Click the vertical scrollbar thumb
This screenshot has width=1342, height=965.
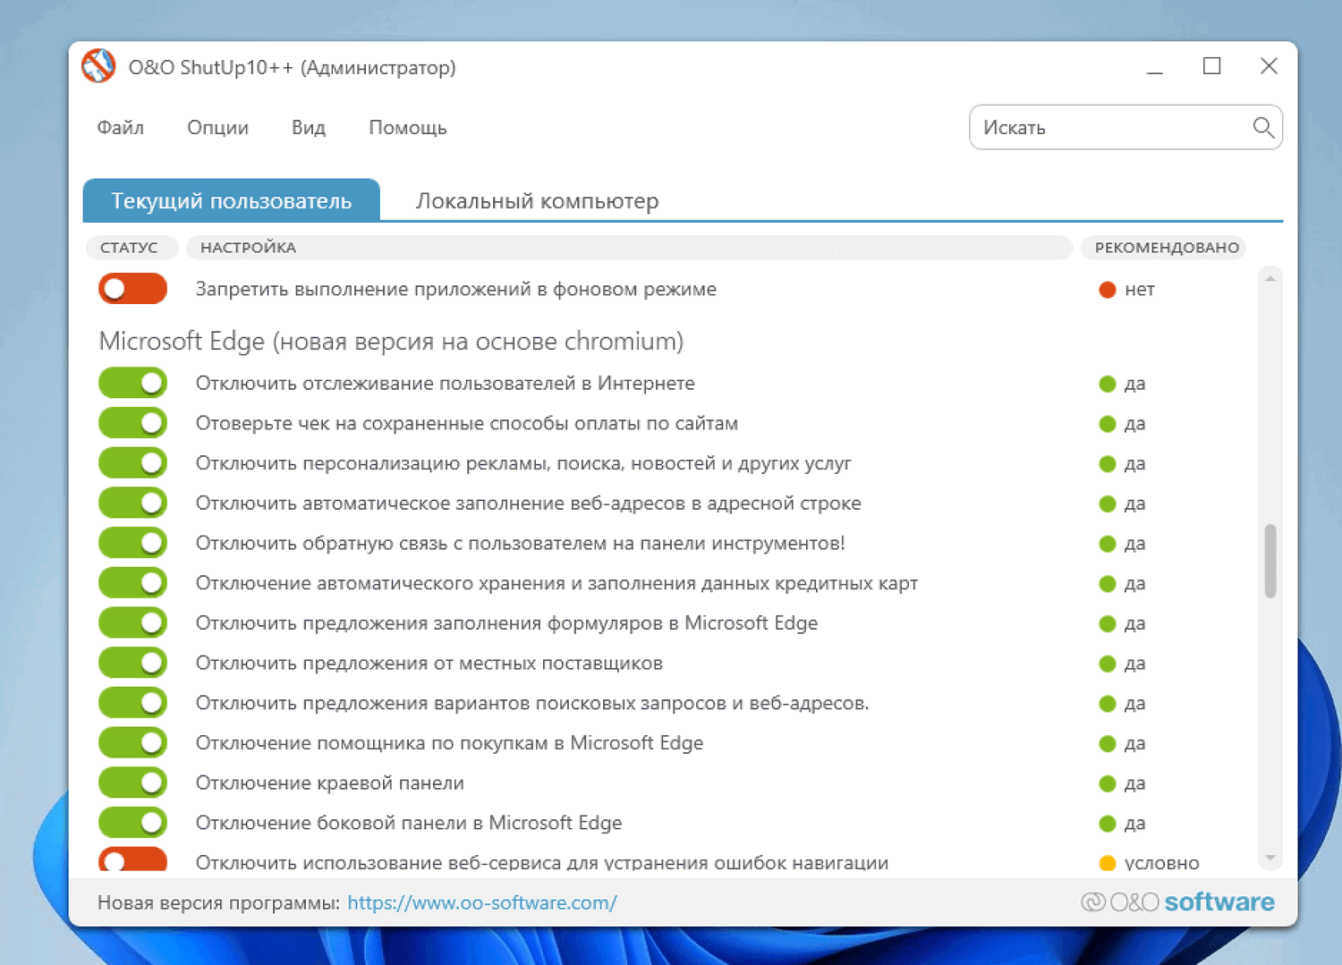1270,561
